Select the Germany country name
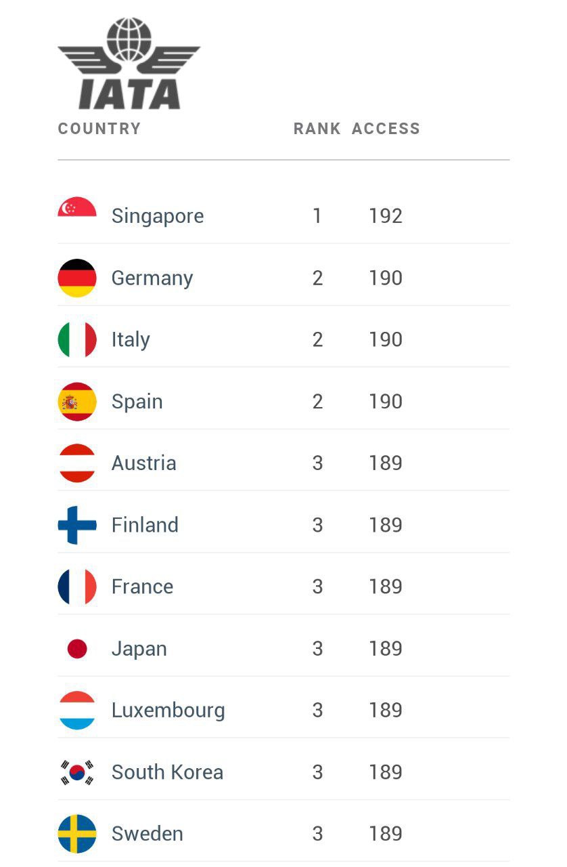Screen dimensions: 567x867 [152, 278]
